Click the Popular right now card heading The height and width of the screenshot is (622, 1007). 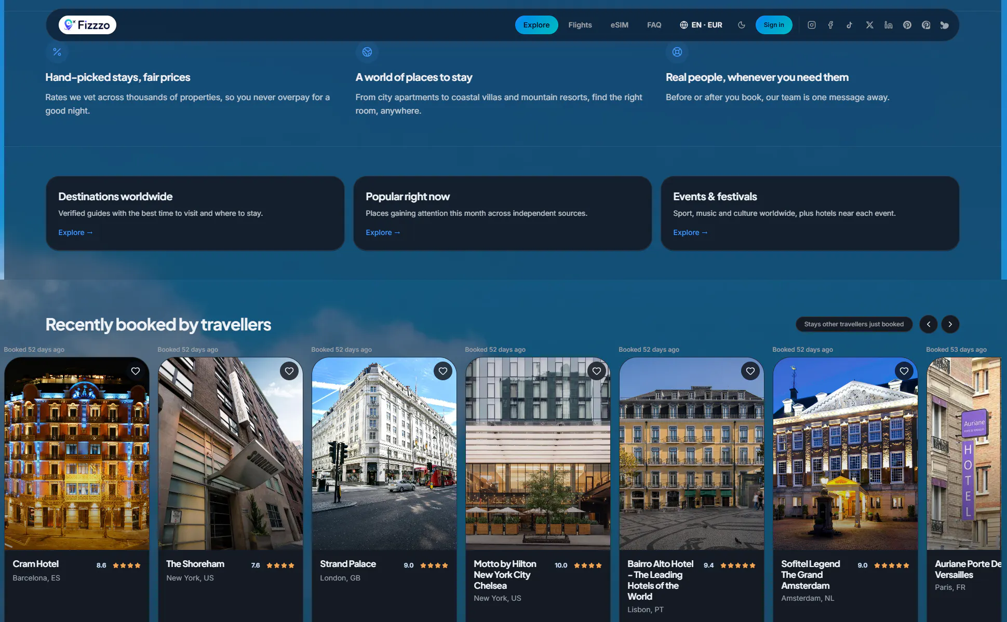point(408,197)
